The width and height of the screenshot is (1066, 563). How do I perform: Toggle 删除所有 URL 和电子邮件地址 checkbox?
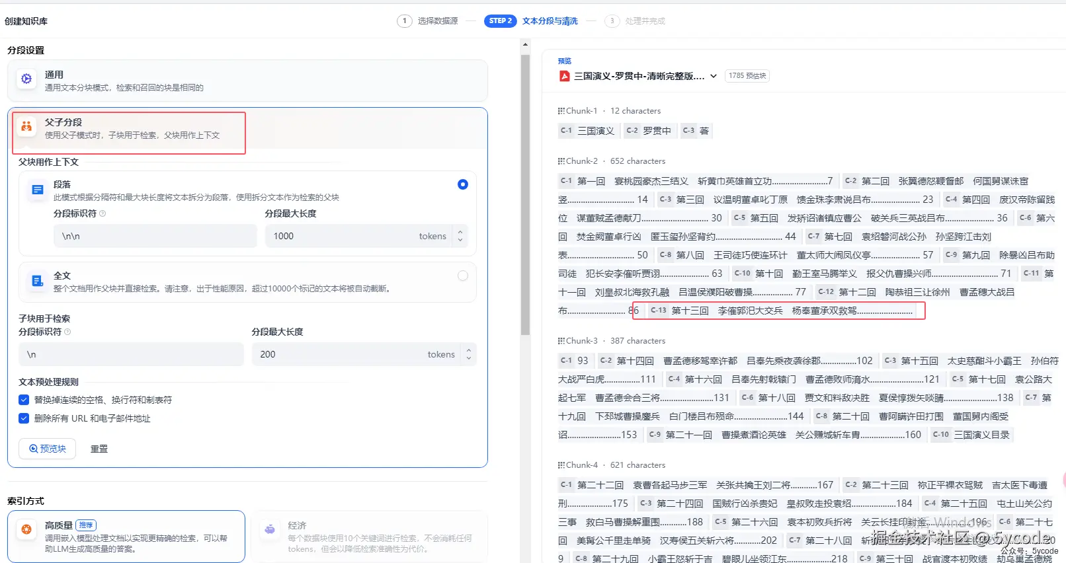coord(24,418)
